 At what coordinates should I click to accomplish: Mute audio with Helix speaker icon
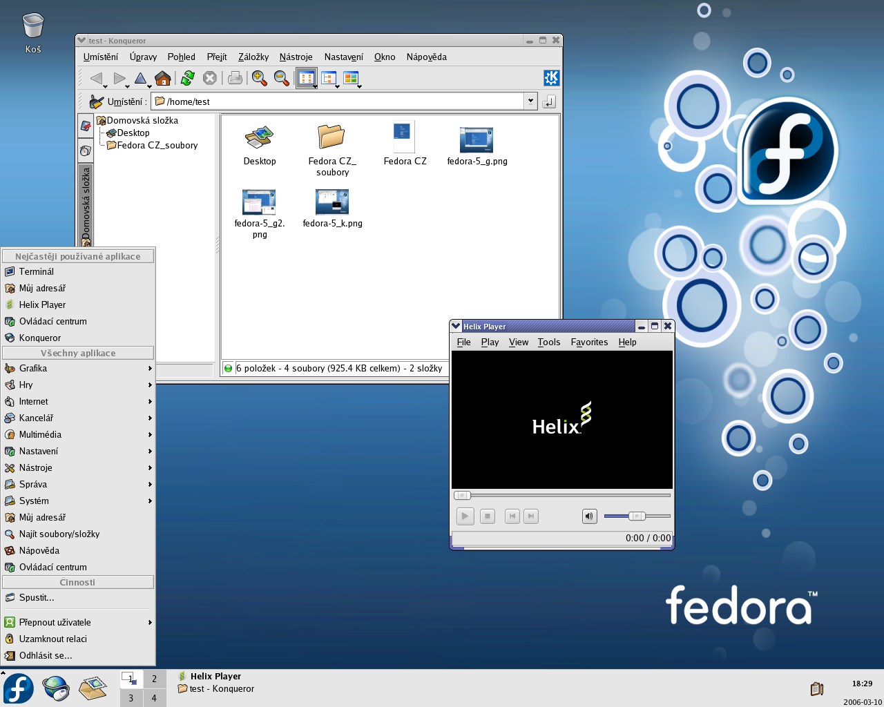click(589, 516)
